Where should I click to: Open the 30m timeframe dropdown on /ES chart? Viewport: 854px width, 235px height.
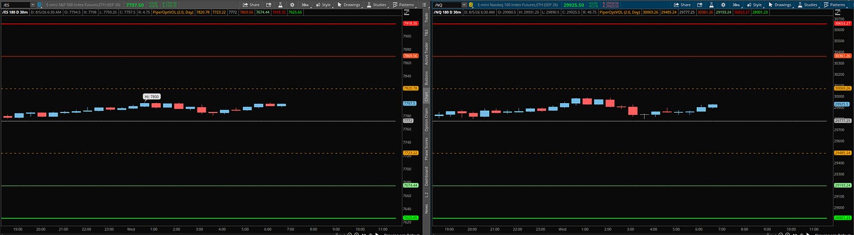(x=305, y=5)
